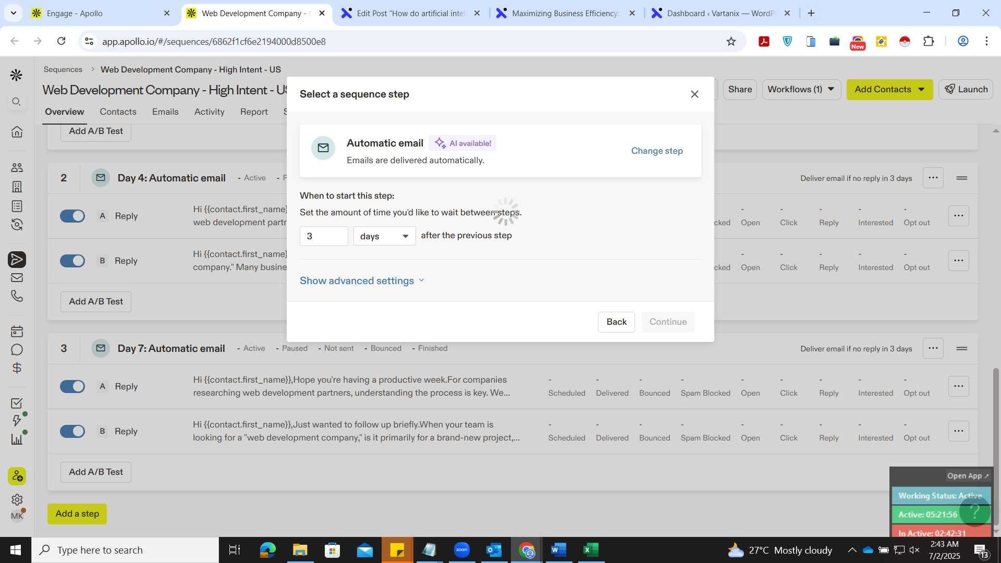Screen dimensions: 1001x563
Task: Open the Meetings calendar sidebar icon
Action: click(17, 331)
